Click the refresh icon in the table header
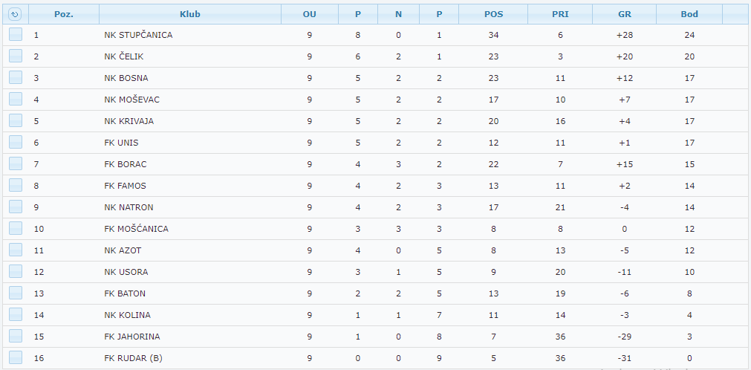 (15, 14)
